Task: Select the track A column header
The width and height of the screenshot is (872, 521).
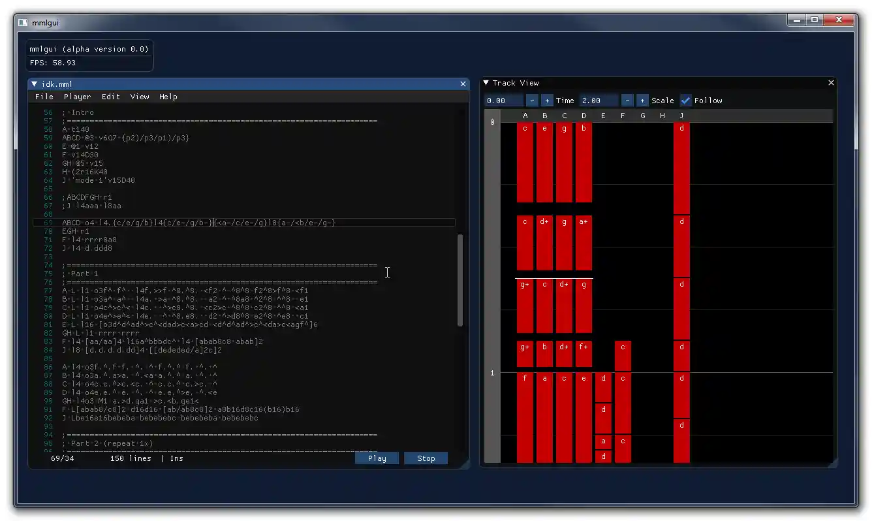Action: pos(525,115)
